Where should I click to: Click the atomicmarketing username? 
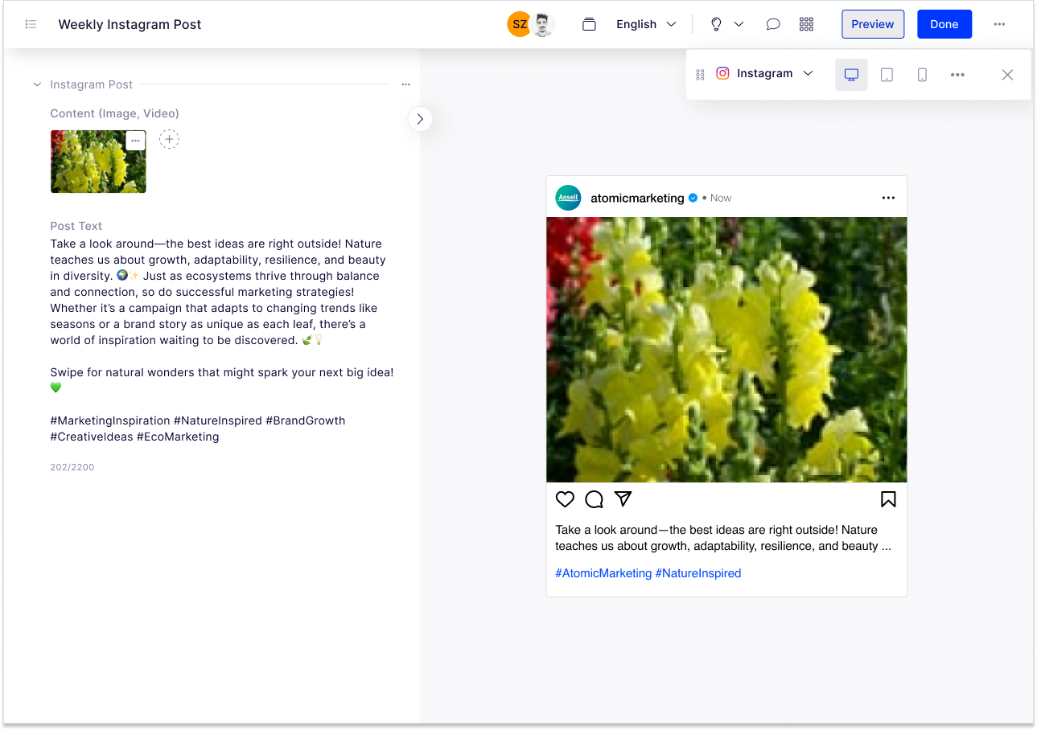pyautogui.click(x=637, y=198)
